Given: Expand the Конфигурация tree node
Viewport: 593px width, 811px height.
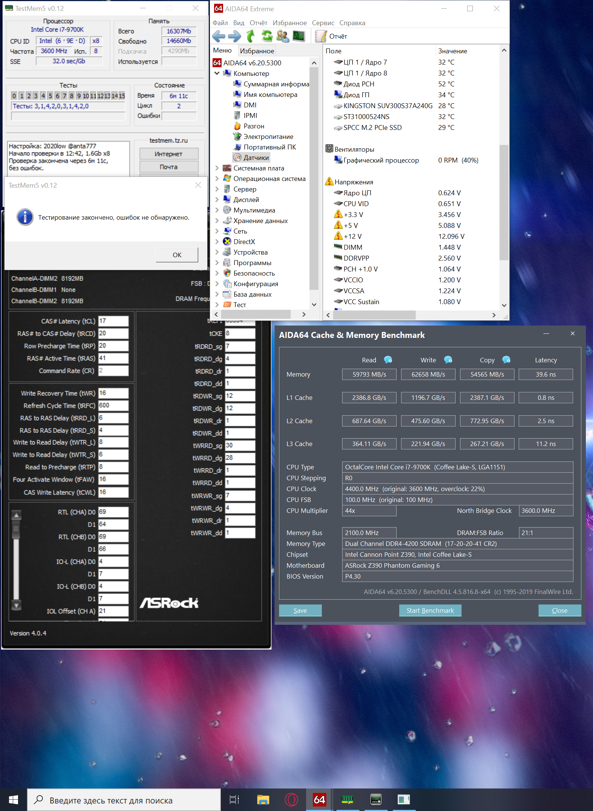Looking at the screenshot, I should [217, 283].
